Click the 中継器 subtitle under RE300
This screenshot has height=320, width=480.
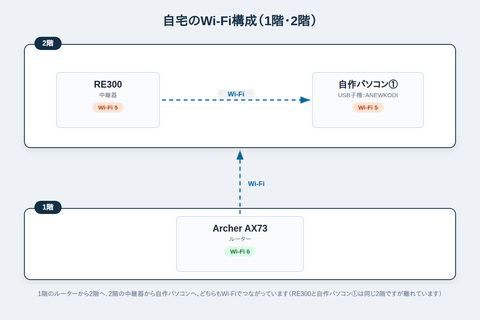pos(108,95)
